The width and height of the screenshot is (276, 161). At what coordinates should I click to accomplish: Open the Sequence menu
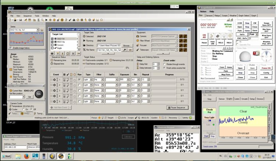pyautogui.click(x=28, y=16)
